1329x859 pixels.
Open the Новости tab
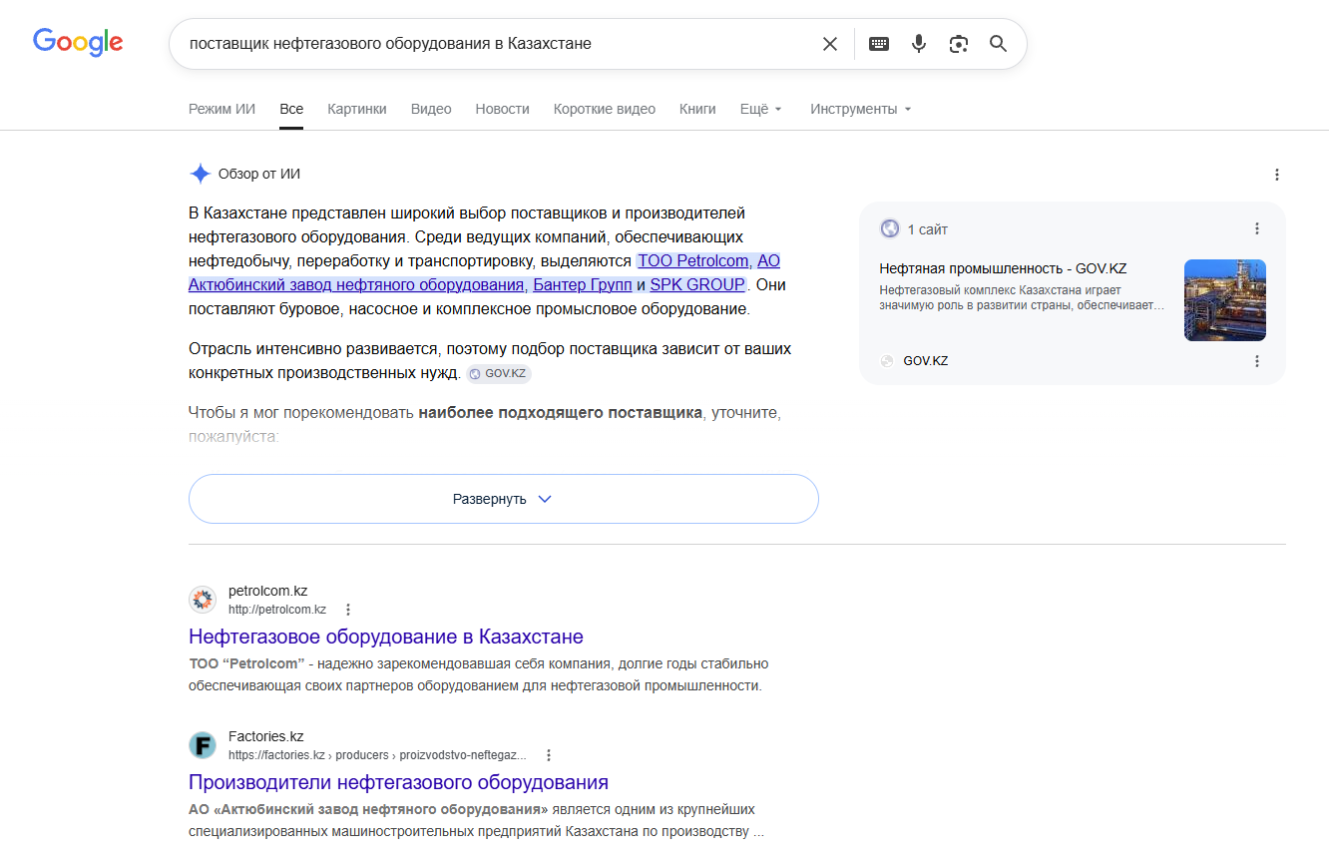tap(503, 109)
